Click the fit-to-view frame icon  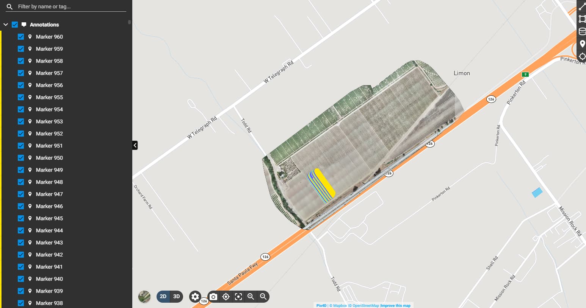[x=238, y=297]
